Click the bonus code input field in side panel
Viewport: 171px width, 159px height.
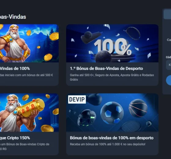tap(169, 65)
